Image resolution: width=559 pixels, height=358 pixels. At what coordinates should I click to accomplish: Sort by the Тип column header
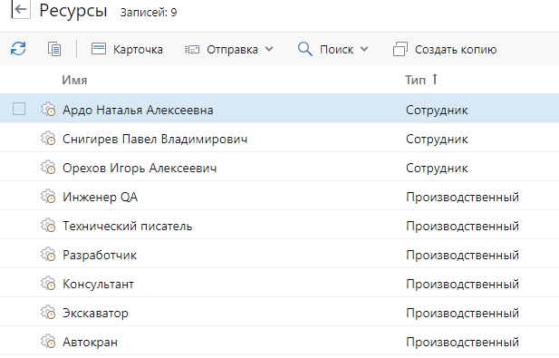[415, 80]
